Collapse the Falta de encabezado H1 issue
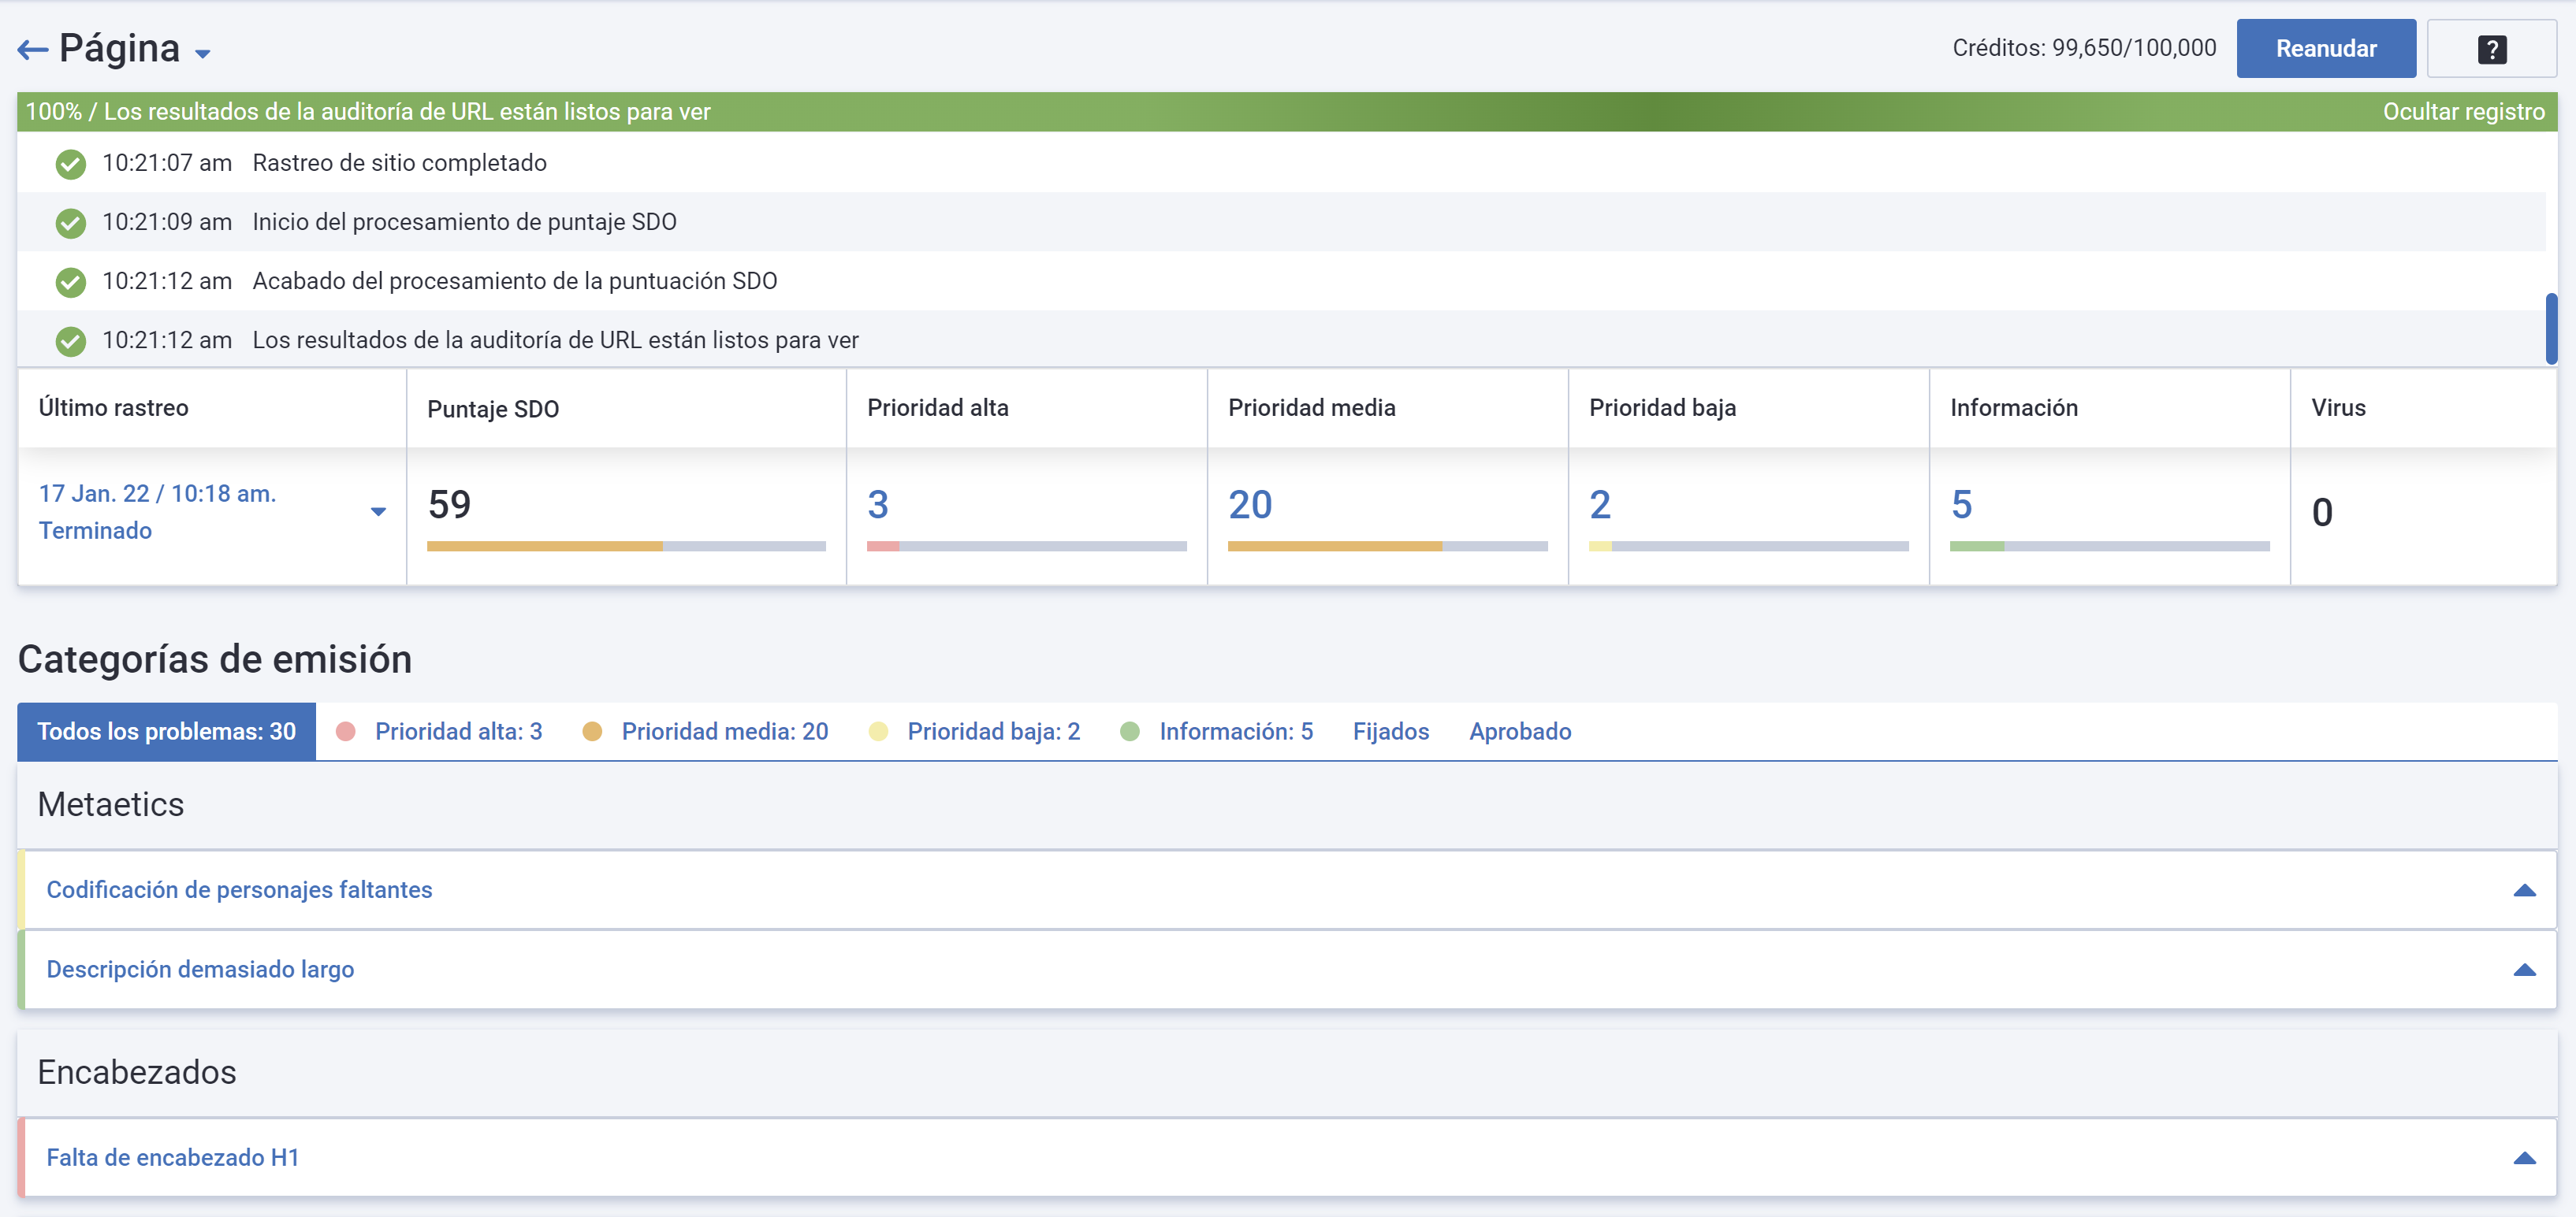This screenshot has width=2576, height=1217. point(2524,1156)
